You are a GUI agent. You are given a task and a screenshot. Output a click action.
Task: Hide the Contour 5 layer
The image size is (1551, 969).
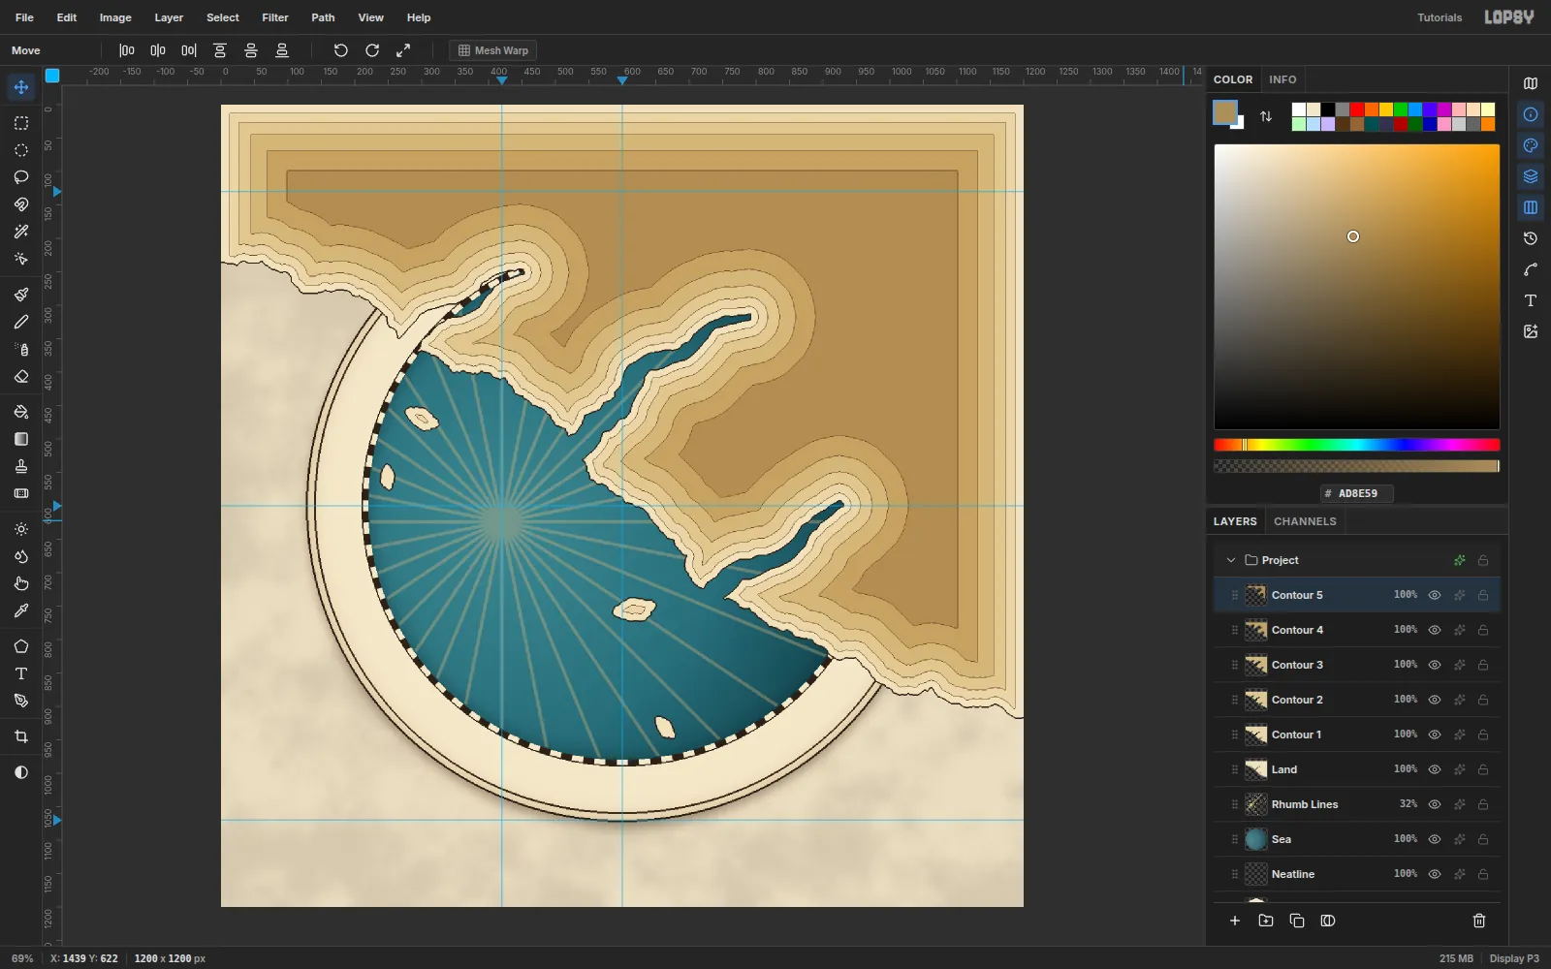(1435, 595)
